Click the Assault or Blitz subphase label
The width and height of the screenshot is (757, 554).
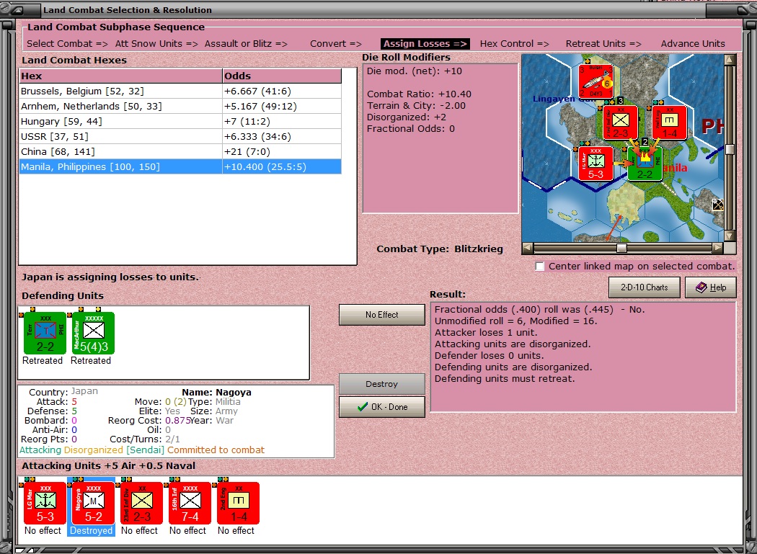point(246,43)
